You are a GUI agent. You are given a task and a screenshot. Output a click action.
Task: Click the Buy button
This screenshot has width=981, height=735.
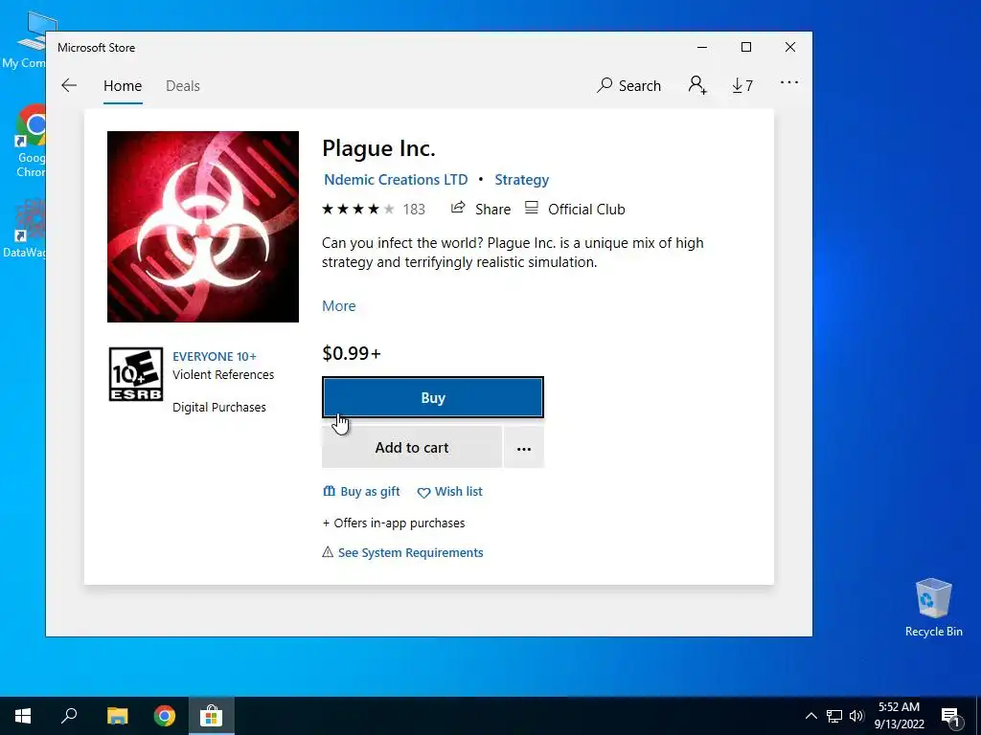(432, 397)
